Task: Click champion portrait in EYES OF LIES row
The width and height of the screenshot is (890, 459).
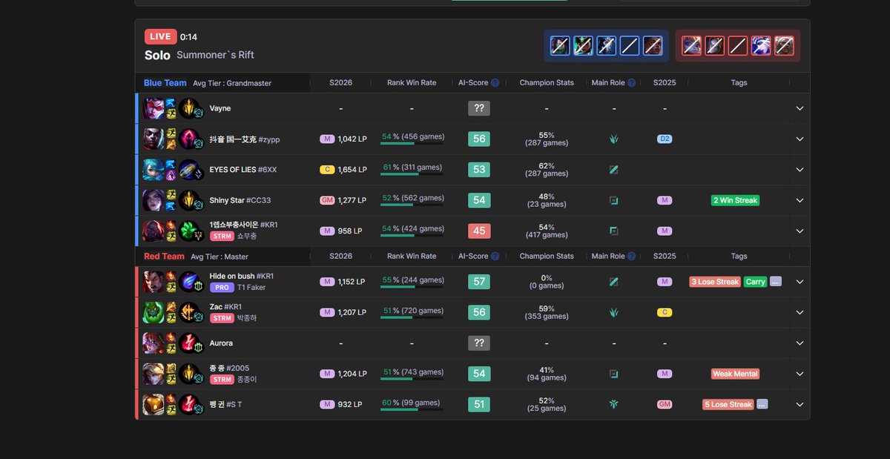Action: pos(154,170)
